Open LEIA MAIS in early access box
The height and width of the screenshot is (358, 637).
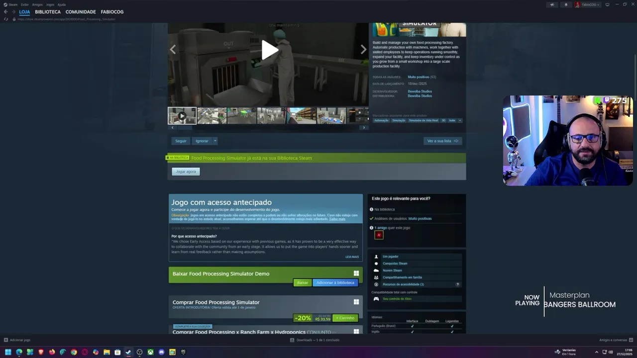tap(352, 257)
